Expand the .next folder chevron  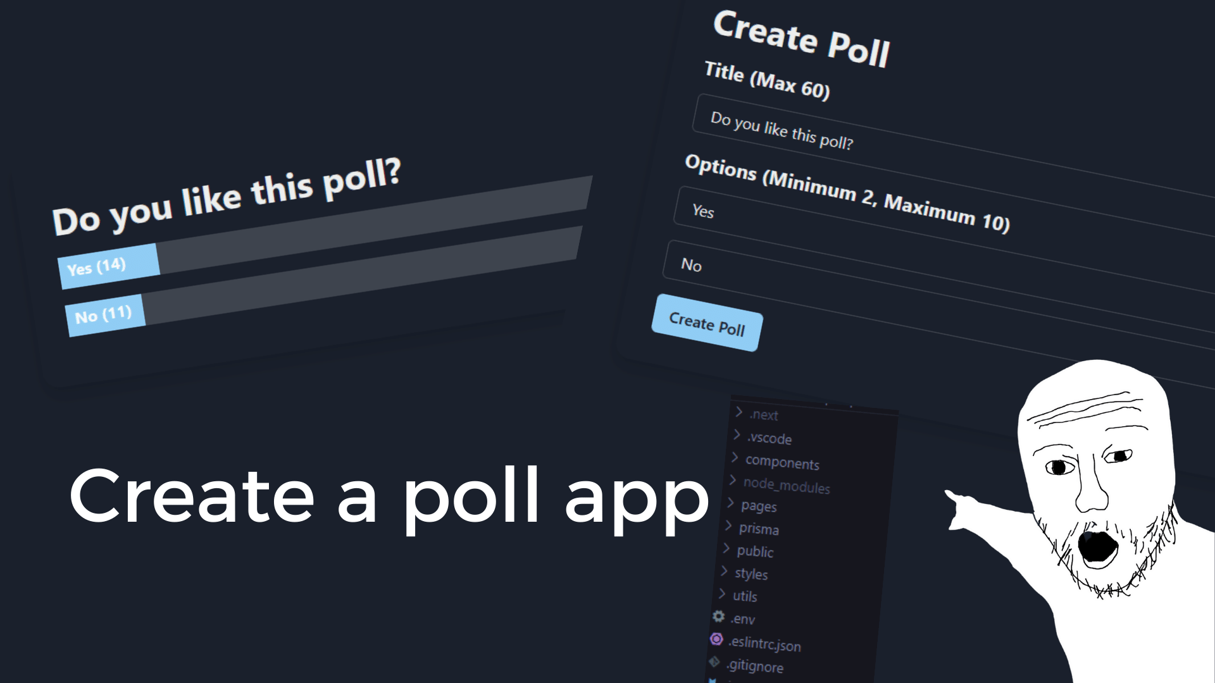coord(739,412)
